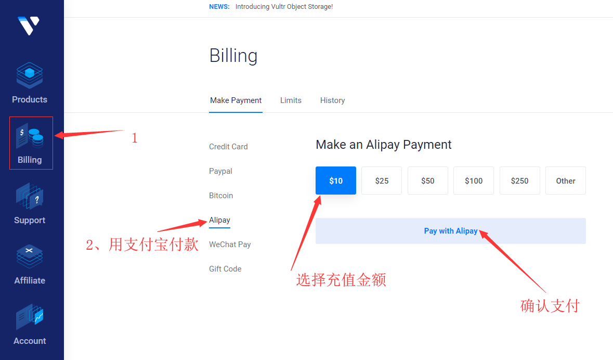Open the Make Payment tab
The width and height of the screenshot is (613, 360).
tap(236, 100)
